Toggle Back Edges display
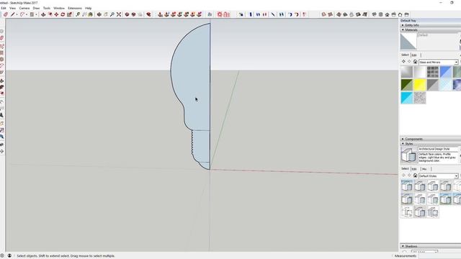 (x=330, y=14)
